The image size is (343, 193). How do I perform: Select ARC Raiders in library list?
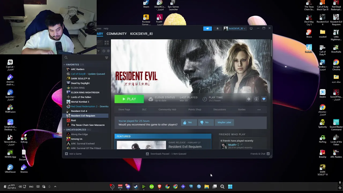pyautogui.click(x=77, y=69)
